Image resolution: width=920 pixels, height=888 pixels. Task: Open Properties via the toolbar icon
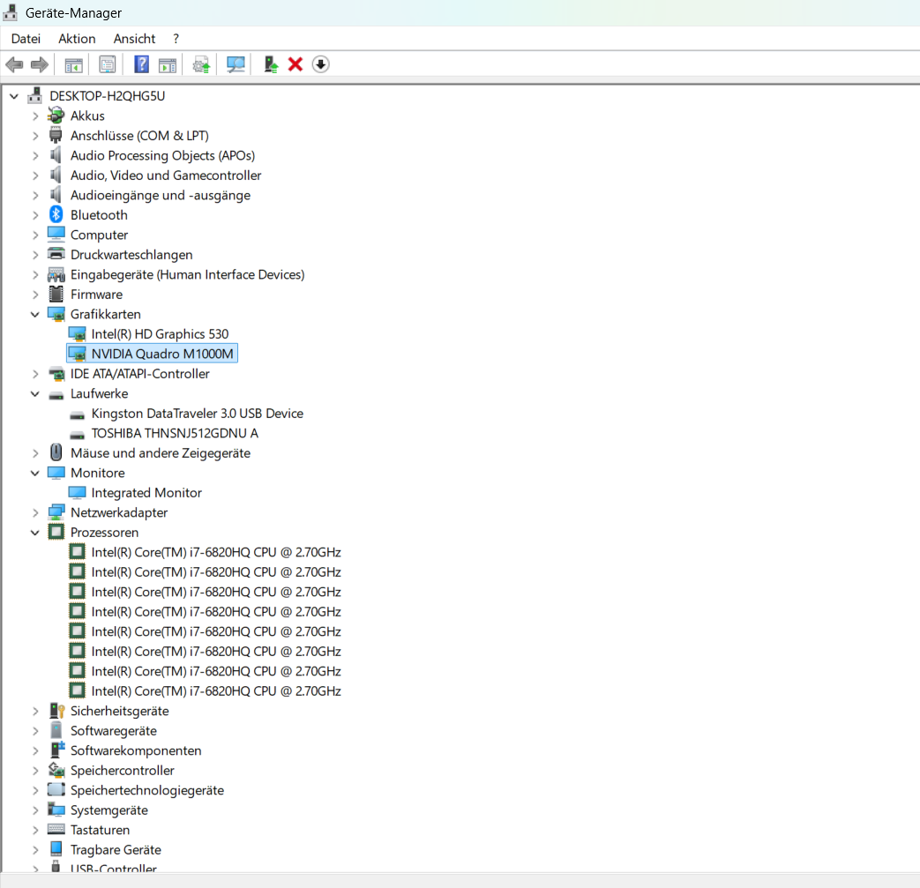pyautogui.click(x=108, y=64)
